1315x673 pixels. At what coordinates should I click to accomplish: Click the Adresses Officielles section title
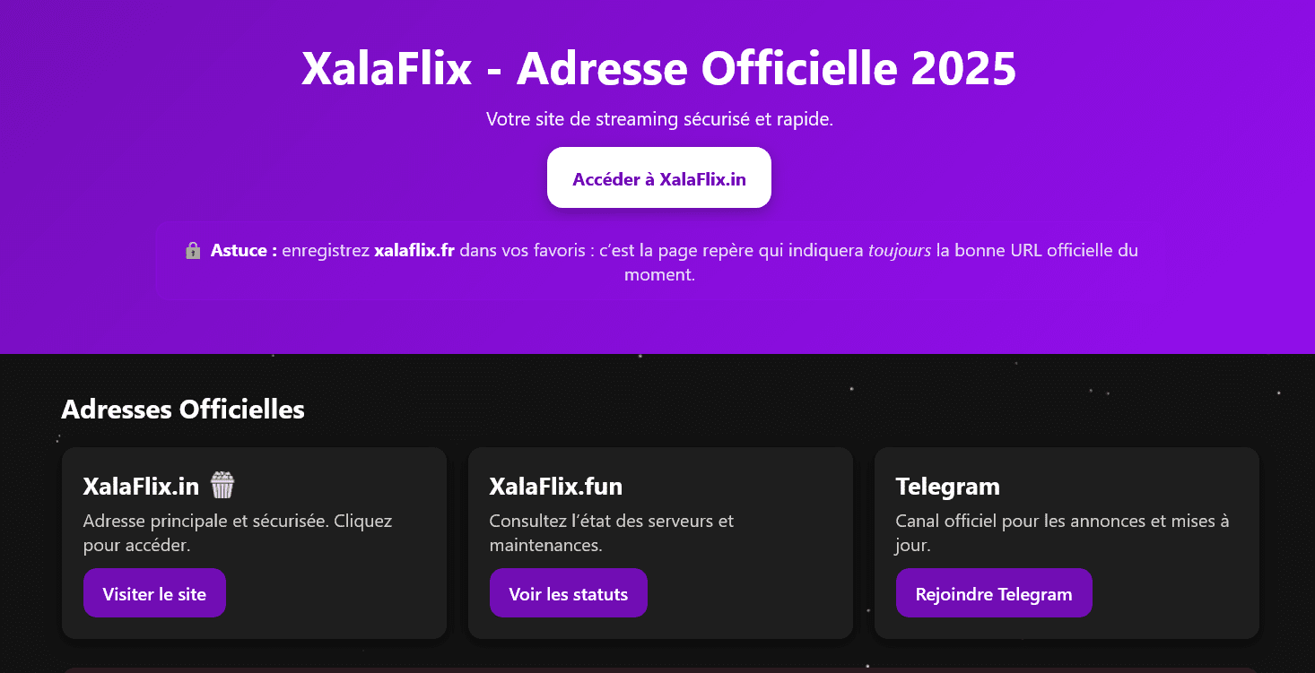[183, 410]
